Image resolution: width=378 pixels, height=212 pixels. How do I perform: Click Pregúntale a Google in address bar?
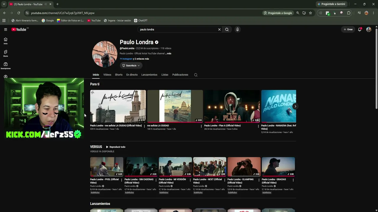pyautogui.click(x=278, y=13)
